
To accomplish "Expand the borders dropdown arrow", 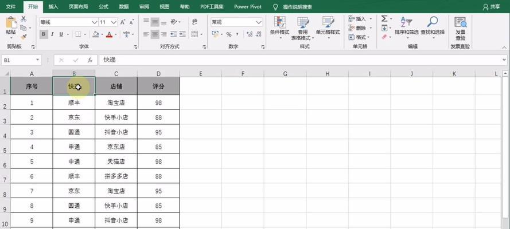I will click(85, 34).
